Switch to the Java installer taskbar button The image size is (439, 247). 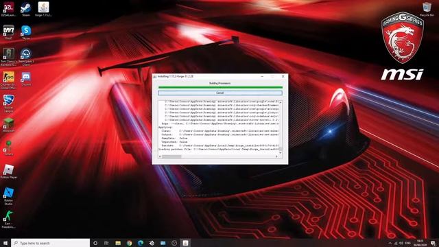[185, 243]
